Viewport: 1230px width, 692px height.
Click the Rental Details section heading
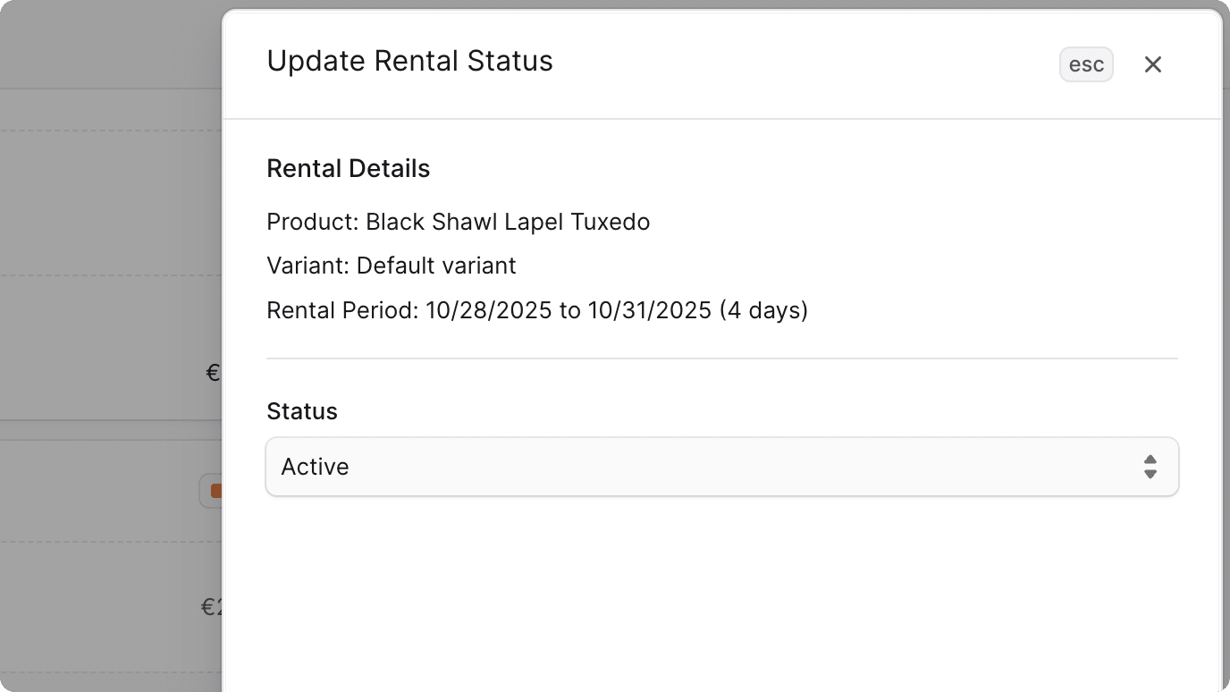[x=348, y=167]
